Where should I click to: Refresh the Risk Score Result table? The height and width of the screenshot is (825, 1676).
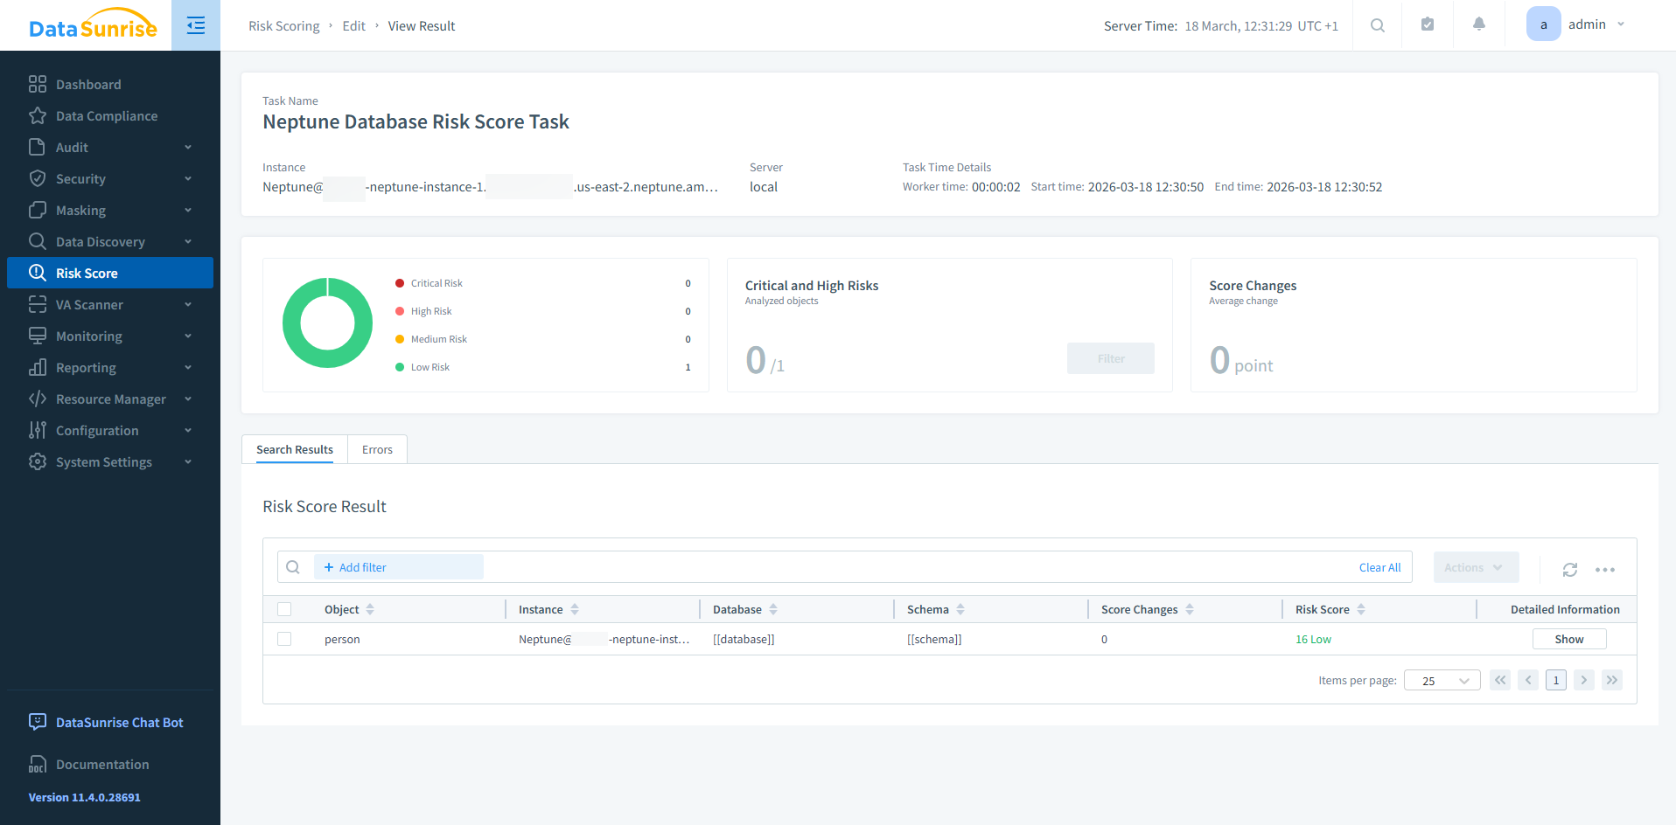tap(1570, 569)
